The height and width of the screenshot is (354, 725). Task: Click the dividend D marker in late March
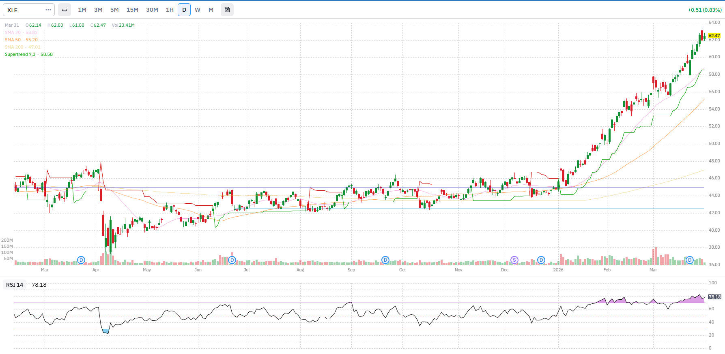coord(690,260)
